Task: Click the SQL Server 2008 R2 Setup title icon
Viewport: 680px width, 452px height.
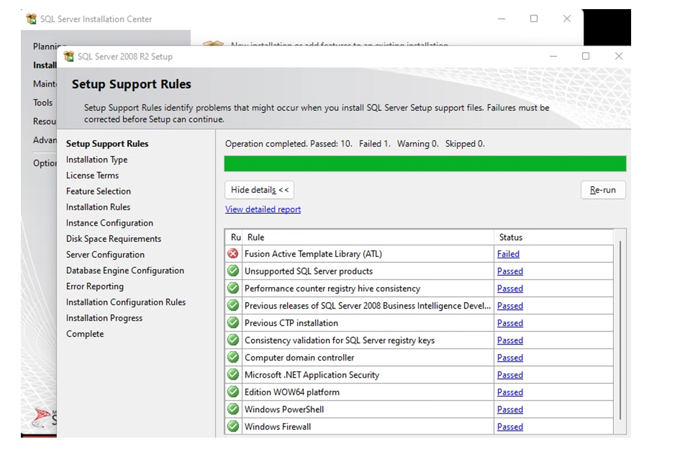Action: tap(69, 56)
